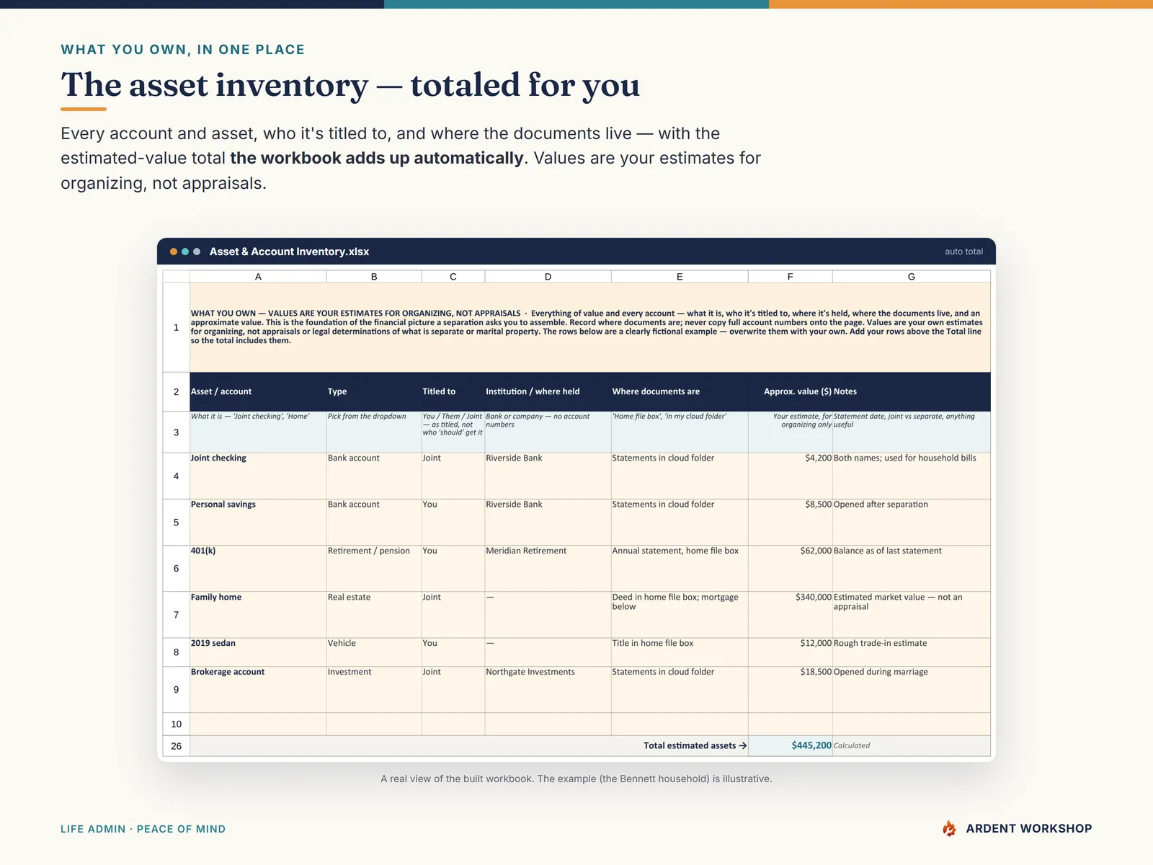Viewport: 1153px width, 865px height.
Task: Click the 'Notes' heading cell
Action: [x=912, y=392]
